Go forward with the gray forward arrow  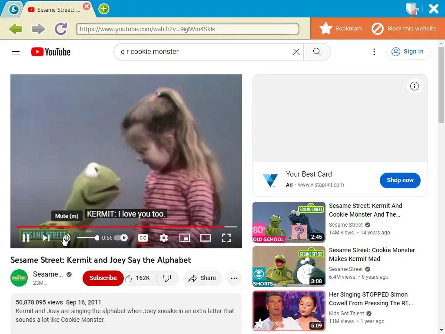pyautogui.click(x=38, y=29)
